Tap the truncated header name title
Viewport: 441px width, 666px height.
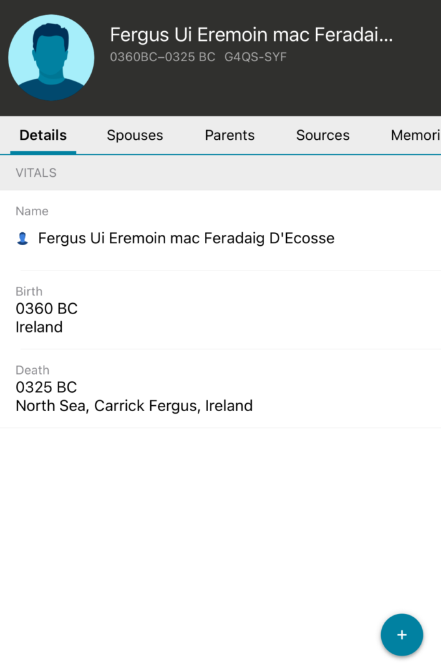[251, 34]
